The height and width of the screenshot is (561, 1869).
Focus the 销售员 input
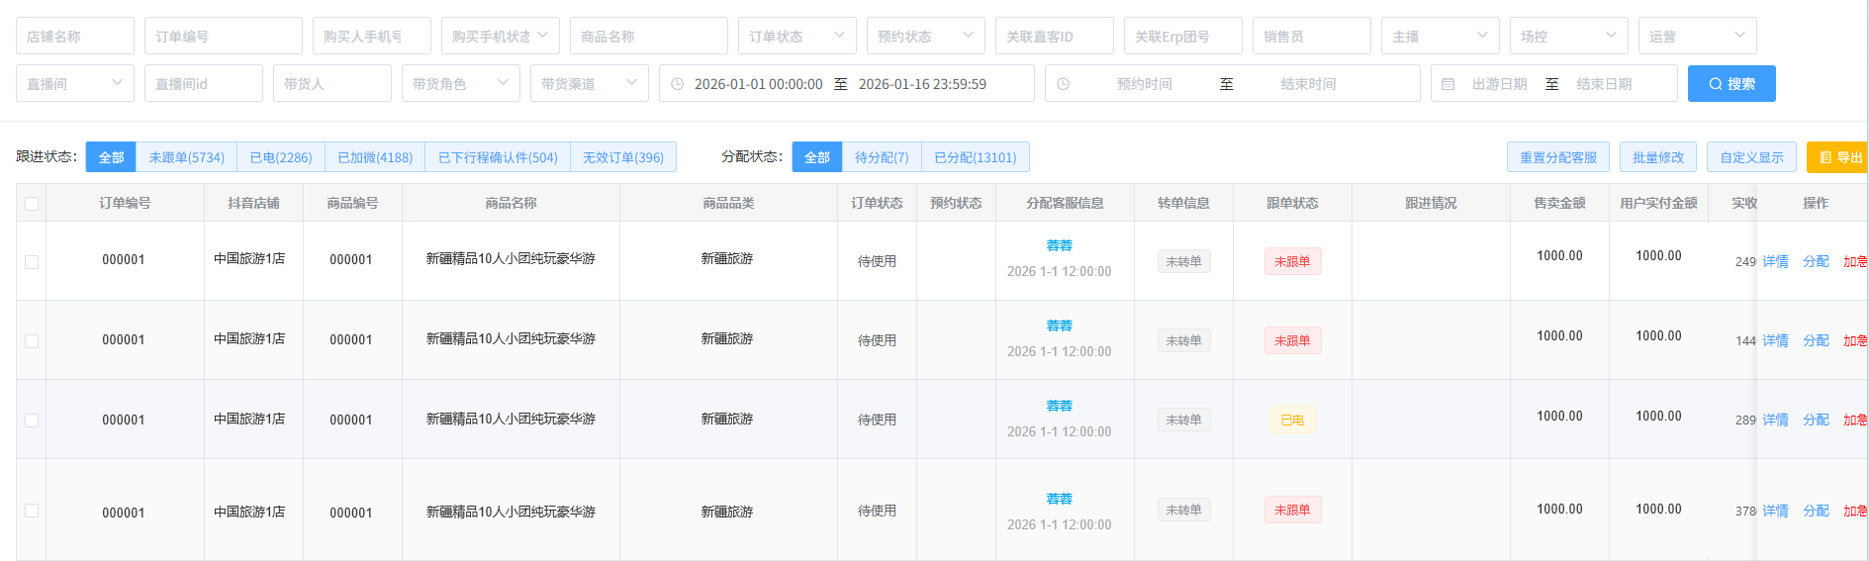(x=1312, y=36)
